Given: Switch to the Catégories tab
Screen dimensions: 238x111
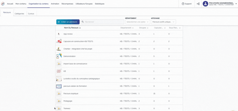Looking at the screenshot, I should [19, 13].
